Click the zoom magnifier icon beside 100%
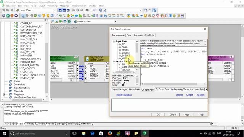244x137 pixels. 82,10
